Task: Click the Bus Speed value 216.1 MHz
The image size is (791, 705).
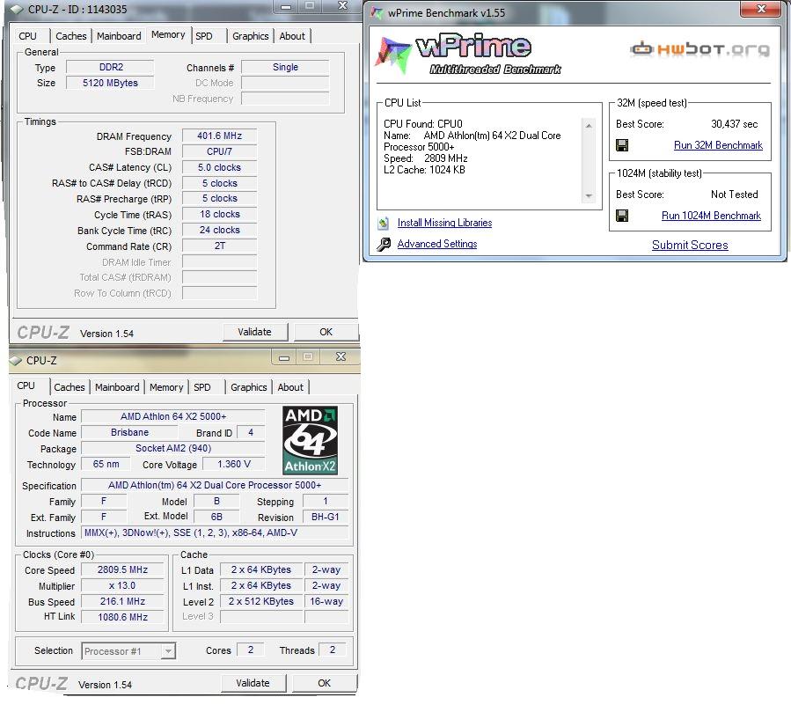Action: click(x=122, y=602)
